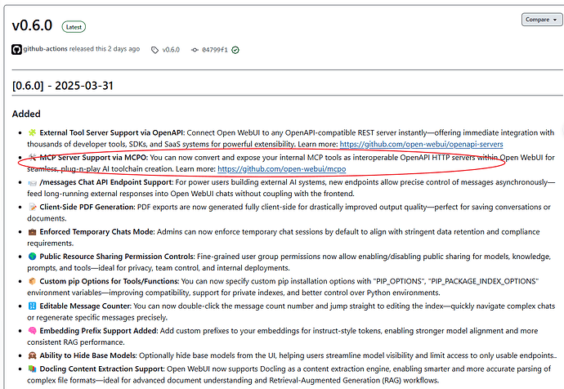
Task: Click the tag icon beside v0.6.0
Action: (x=154, y=50)
